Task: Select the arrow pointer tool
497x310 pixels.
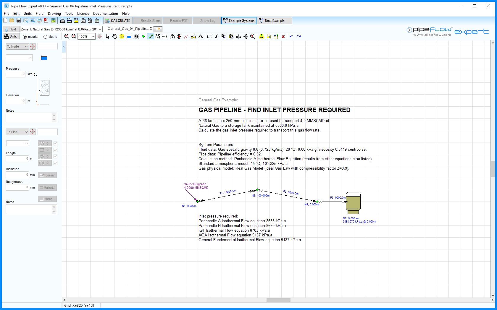Action: pos(108,36)
